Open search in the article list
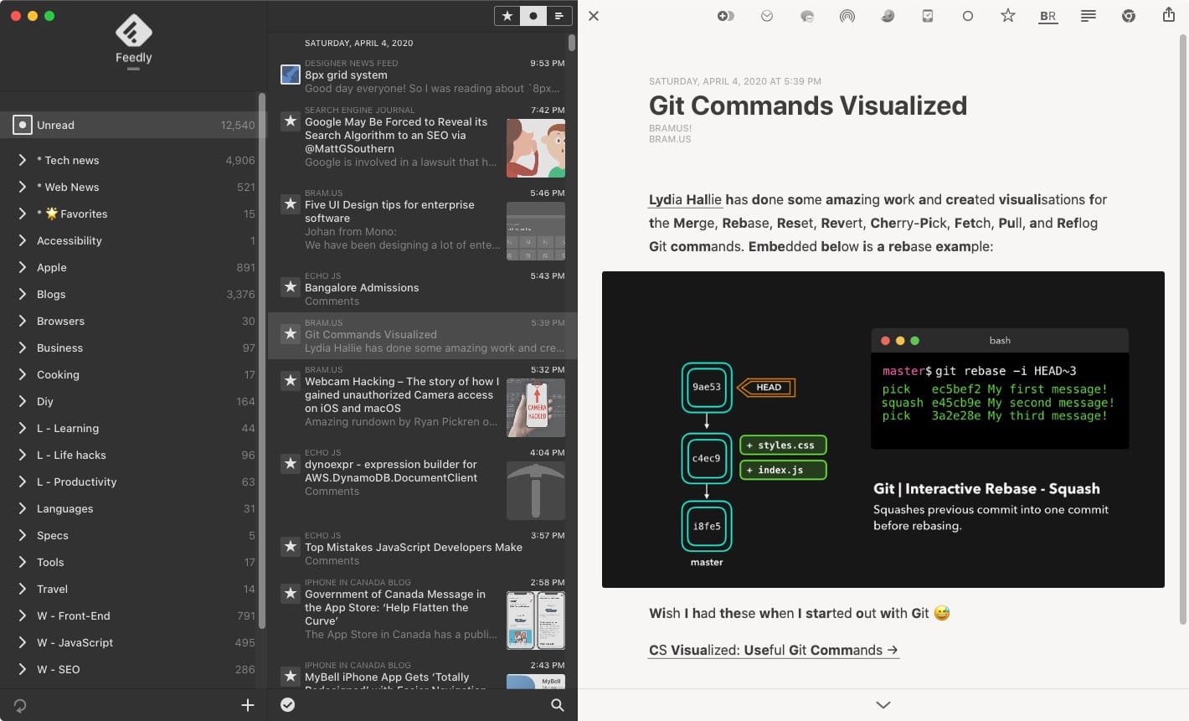The image size is (1189, 721). click(558, 705)
